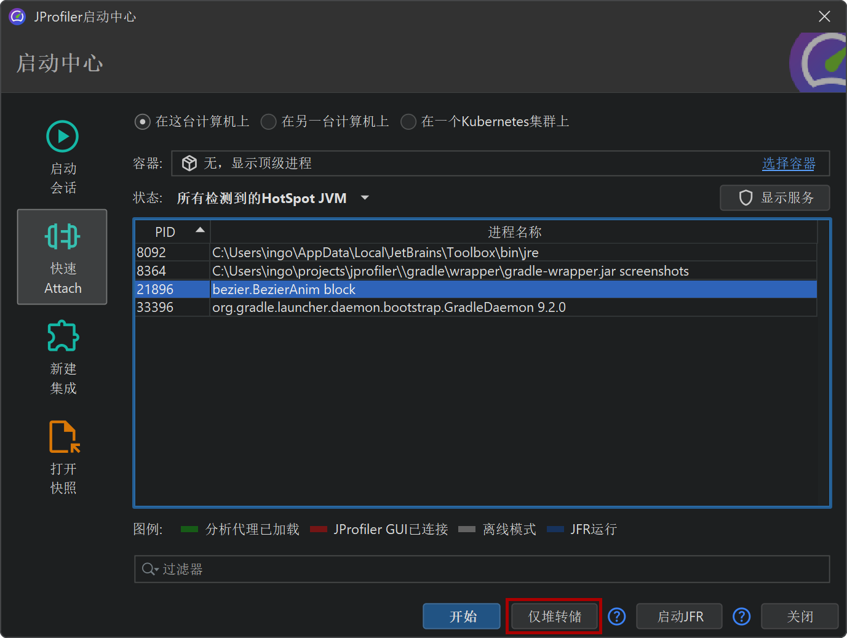Click the container cube icon
Screen dimensions: 847x638
(x=189, y=163)
